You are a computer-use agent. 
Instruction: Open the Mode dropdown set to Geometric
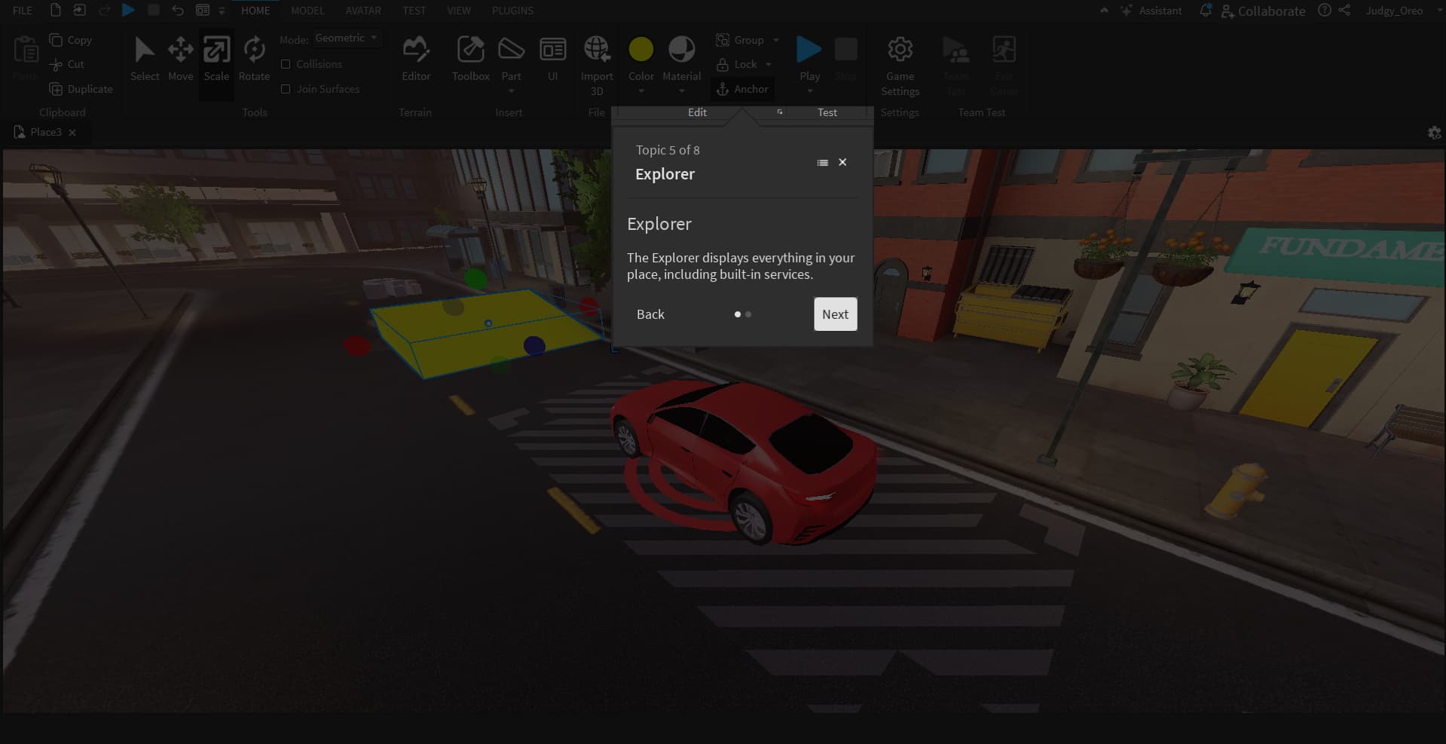(346, 38)
